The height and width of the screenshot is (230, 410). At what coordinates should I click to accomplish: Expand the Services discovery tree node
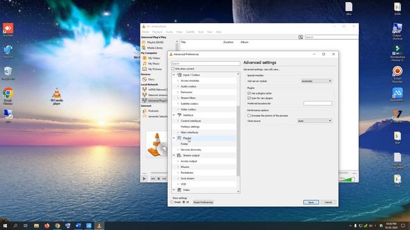point(178,149)
